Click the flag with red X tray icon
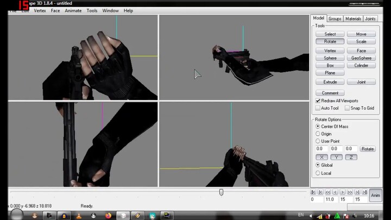Viewport: 391px width, 220px height. point(346,216)
